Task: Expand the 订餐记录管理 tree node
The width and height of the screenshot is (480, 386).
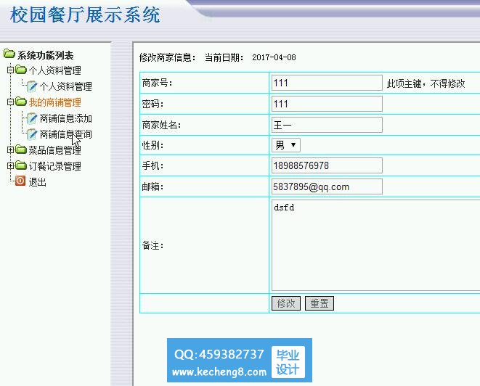Action: click(10, 165)
